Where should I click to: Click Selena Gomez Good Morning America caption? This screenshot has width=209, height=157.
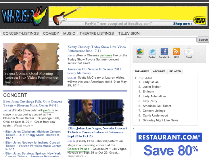point(31,77)
